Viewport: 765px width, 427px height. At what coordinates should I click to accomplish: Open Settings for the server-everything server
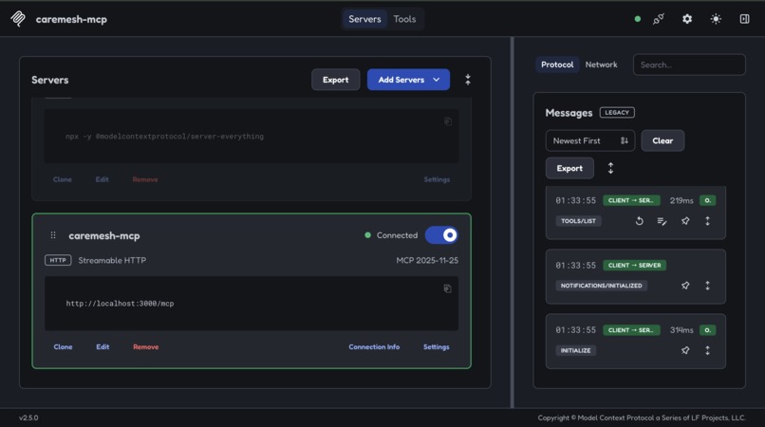coord(437,179)
